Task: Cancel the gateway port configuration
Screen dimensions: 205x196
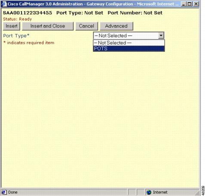Action: (x=87, y=26)
